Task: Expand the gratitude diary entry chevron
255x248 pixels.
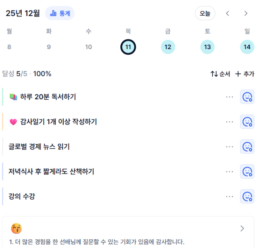Action: (242, 228)
